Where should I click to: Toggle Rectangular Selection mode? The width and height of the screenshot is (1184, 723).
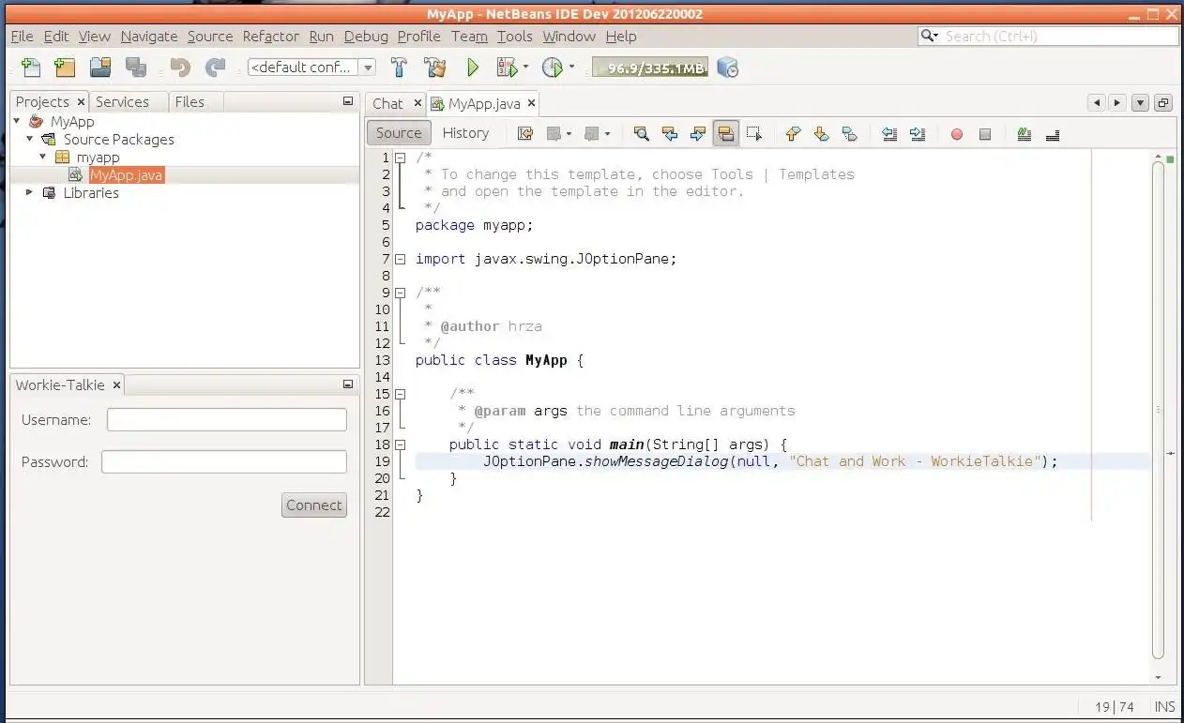point(754,134)
